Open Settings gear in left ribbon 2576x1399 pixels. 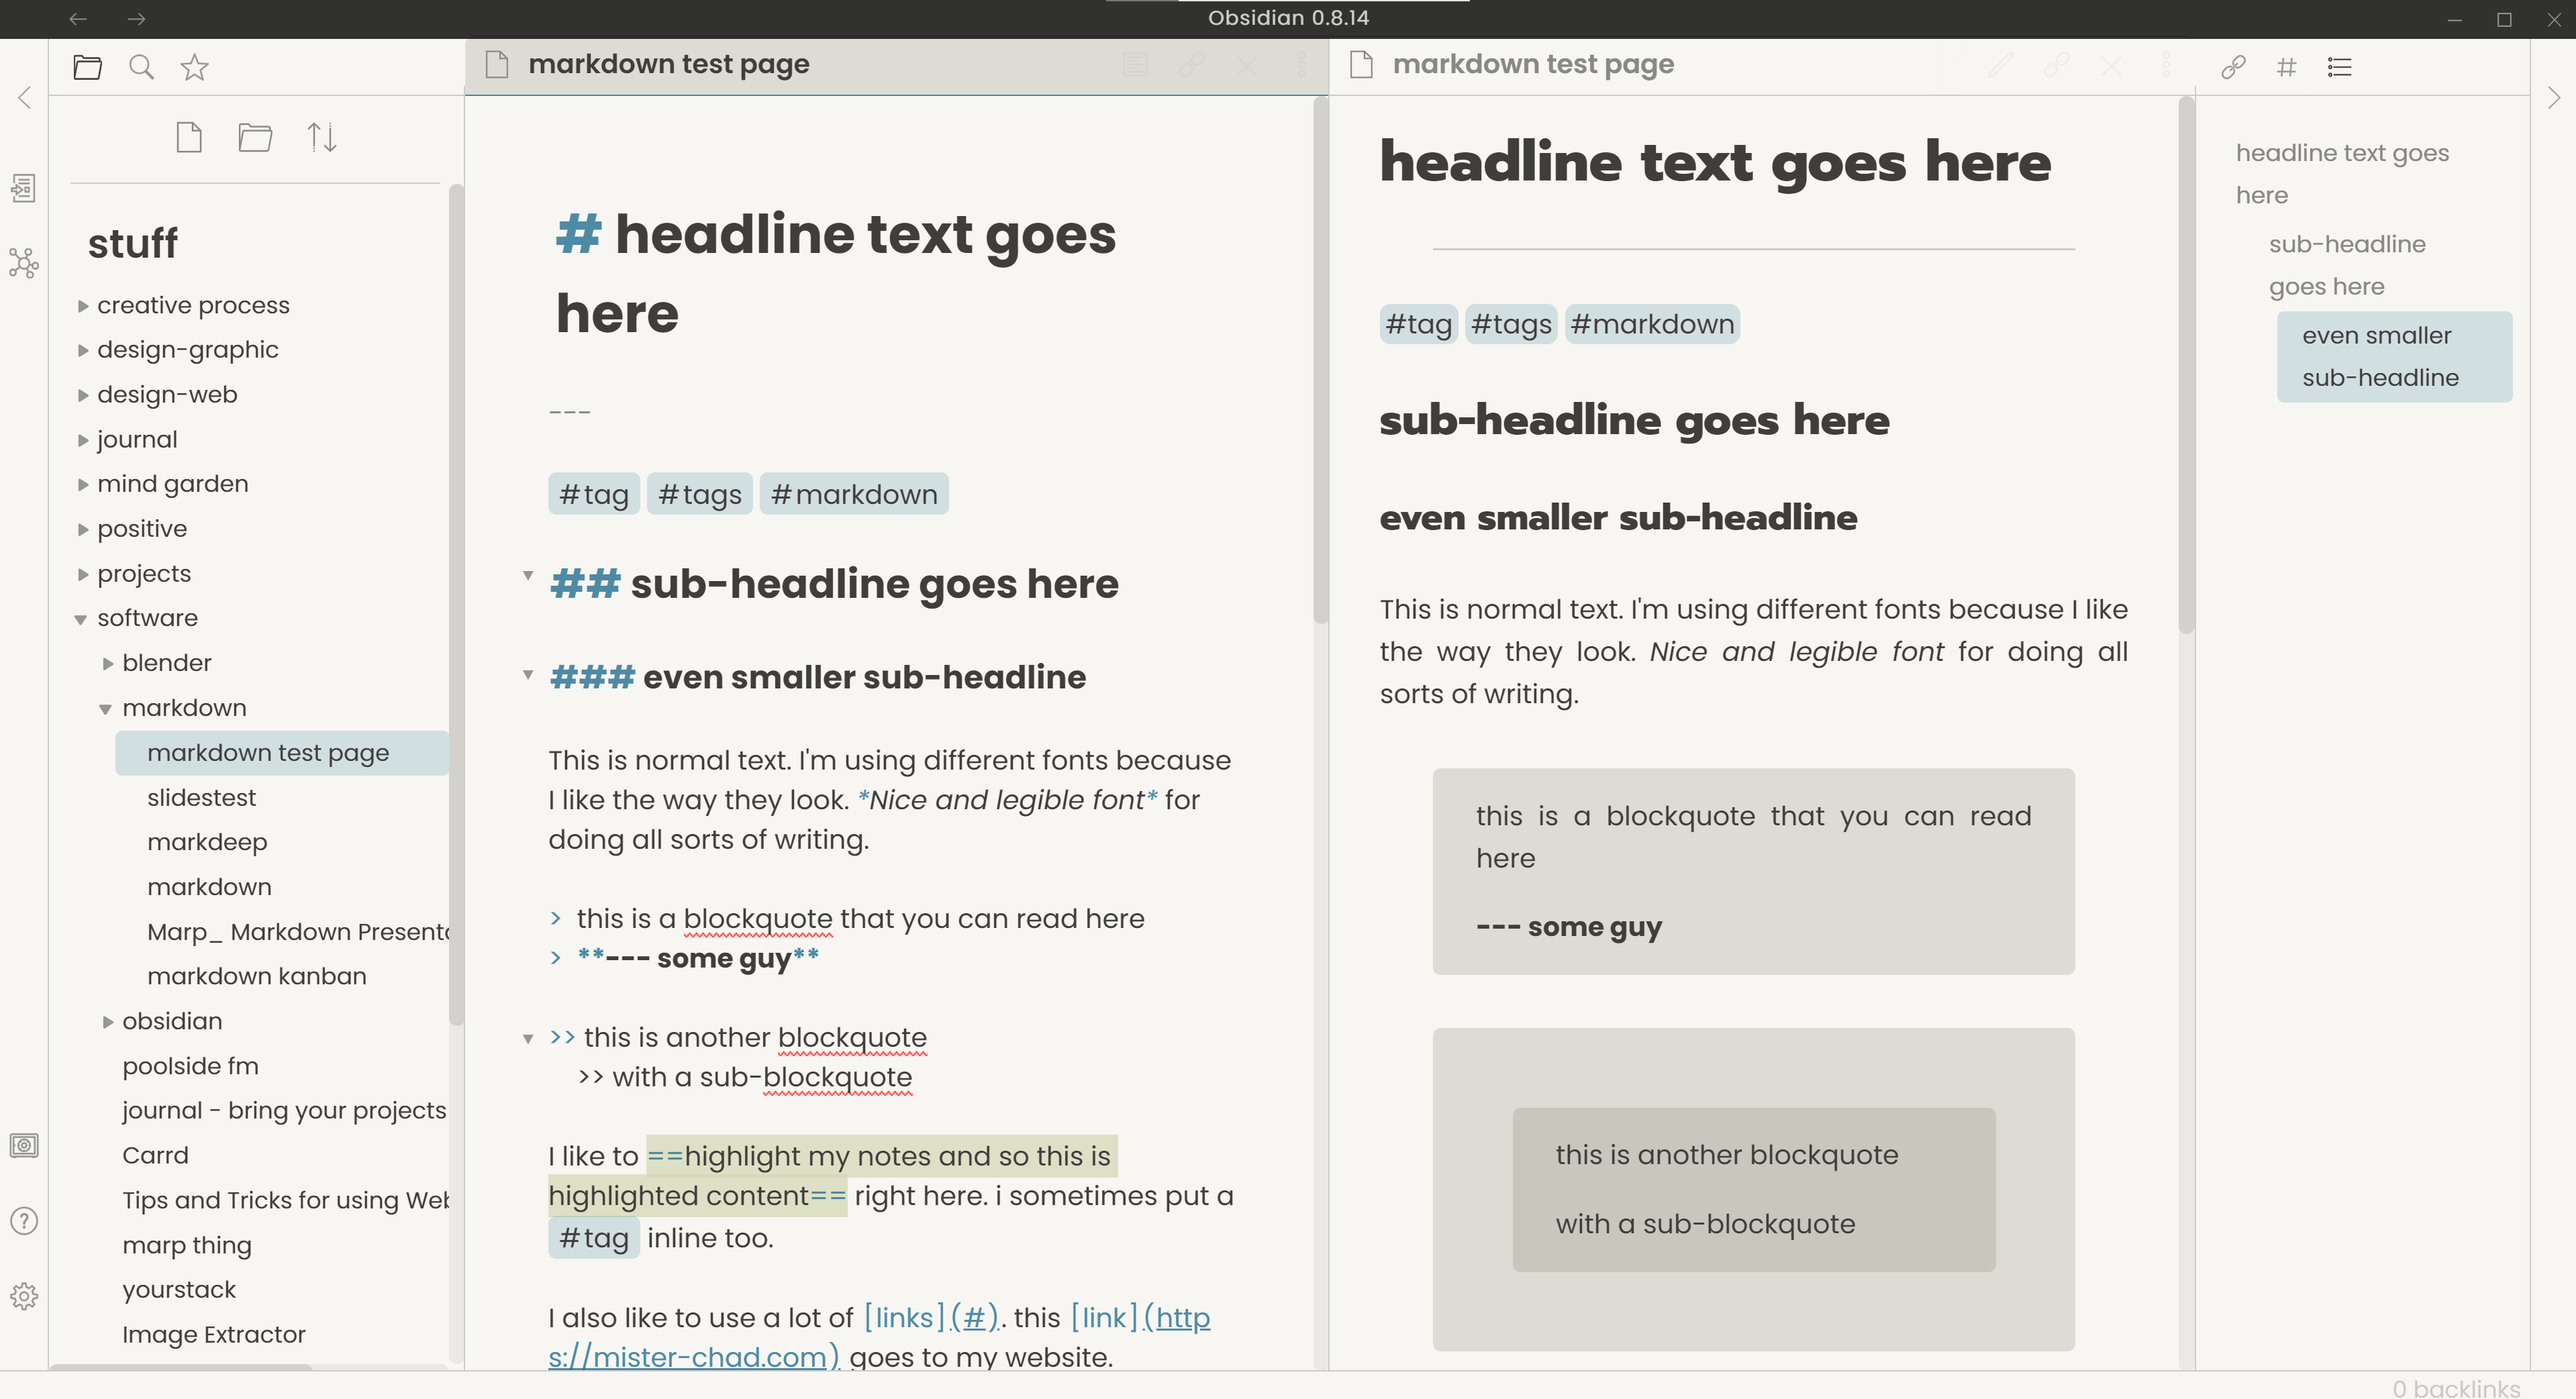pos(24,1296)
